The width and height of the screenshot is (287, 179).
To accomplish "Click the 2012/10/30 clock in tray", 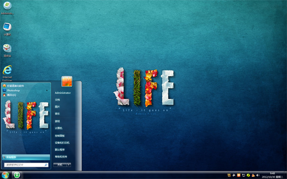I will point(272,175).
